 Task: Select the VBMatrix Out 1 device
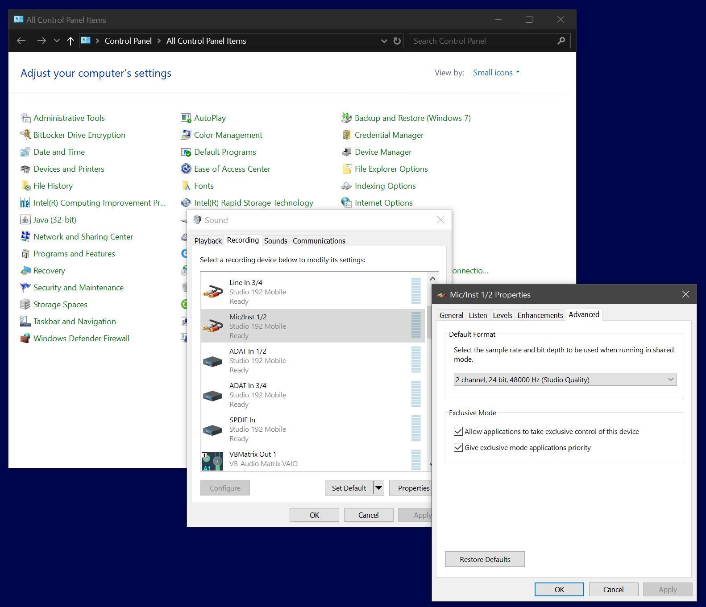pos(312,459)
